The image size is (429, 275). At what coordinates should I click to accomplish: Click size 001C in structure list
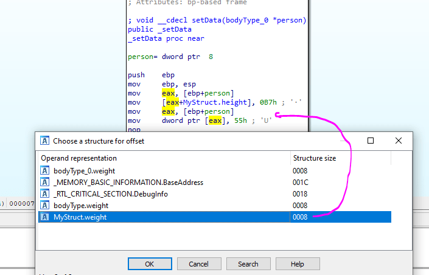pos(300,183)
